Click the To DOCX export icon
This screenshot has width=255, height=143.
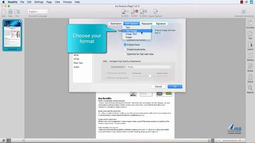(x=143, y=12)
